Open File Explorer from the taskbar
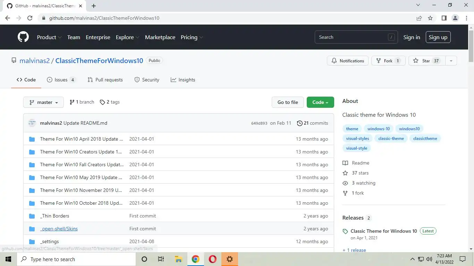474x266 pixels. [178, 259]
